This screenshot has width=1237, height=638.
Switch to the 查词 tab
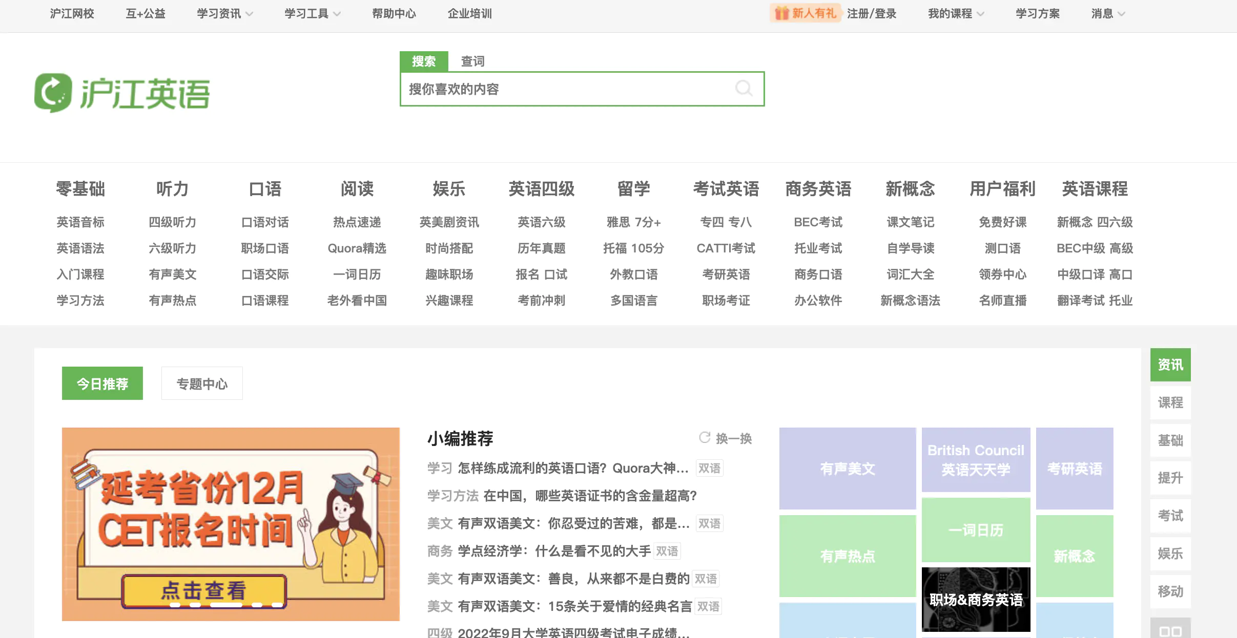[472, 61]
